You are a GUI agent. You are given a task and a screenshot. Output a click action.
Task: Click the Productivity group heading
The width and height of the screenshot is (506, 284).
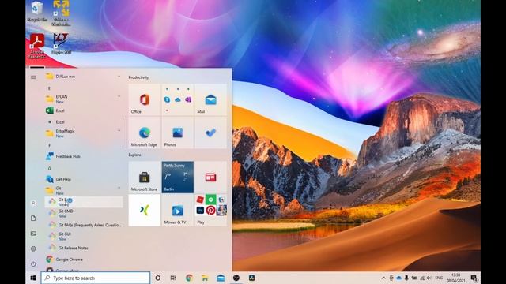[x=138, y=77]
